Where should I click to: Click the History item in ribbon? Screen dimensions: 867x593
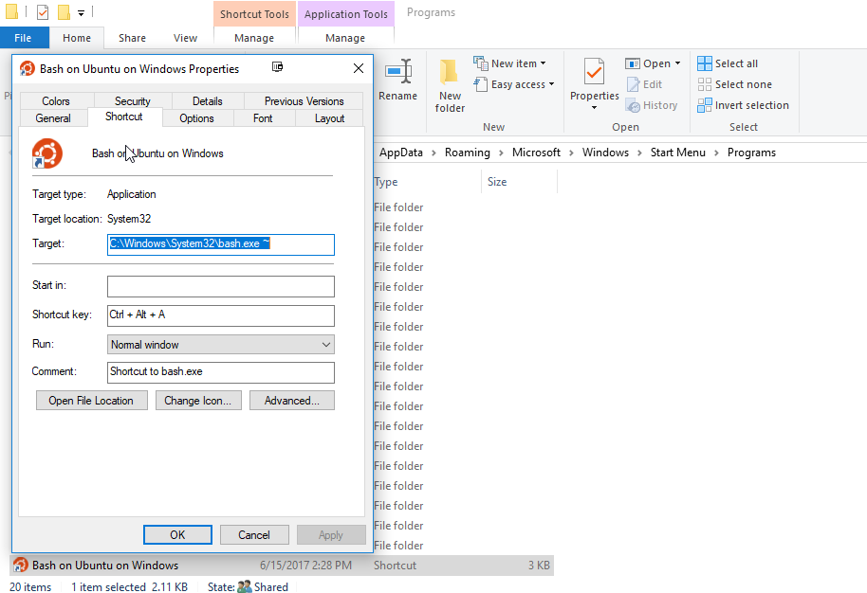(652, 105)
